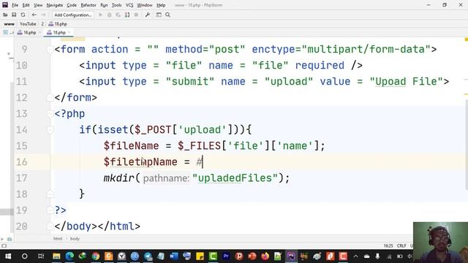The image size is (468, 263).
Task: Click the Listen for PHP Debug Connections icon
Action: pos(127,15)
